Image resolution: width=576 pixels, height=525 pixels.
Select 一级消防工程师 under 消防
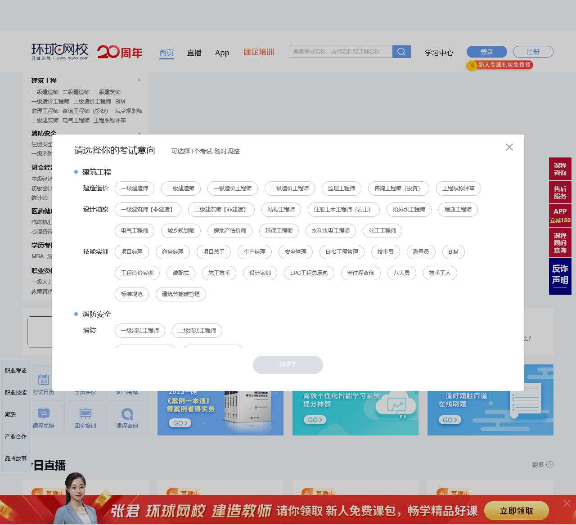pyautogui.click(x=140, y=331)
